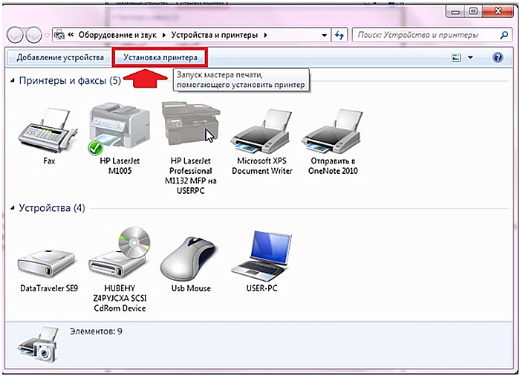Select the USER-PC laptop icon

(261, 256)
